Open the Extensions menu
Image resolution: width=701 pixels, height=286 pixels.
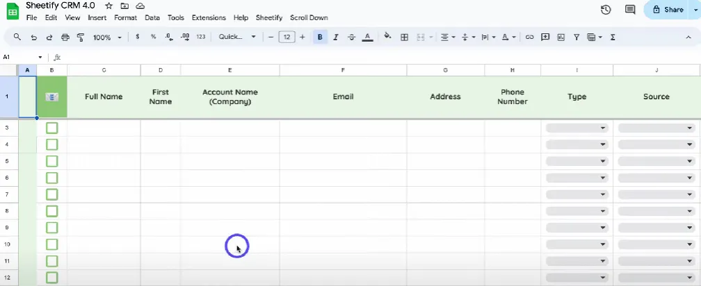coord(209,18)
